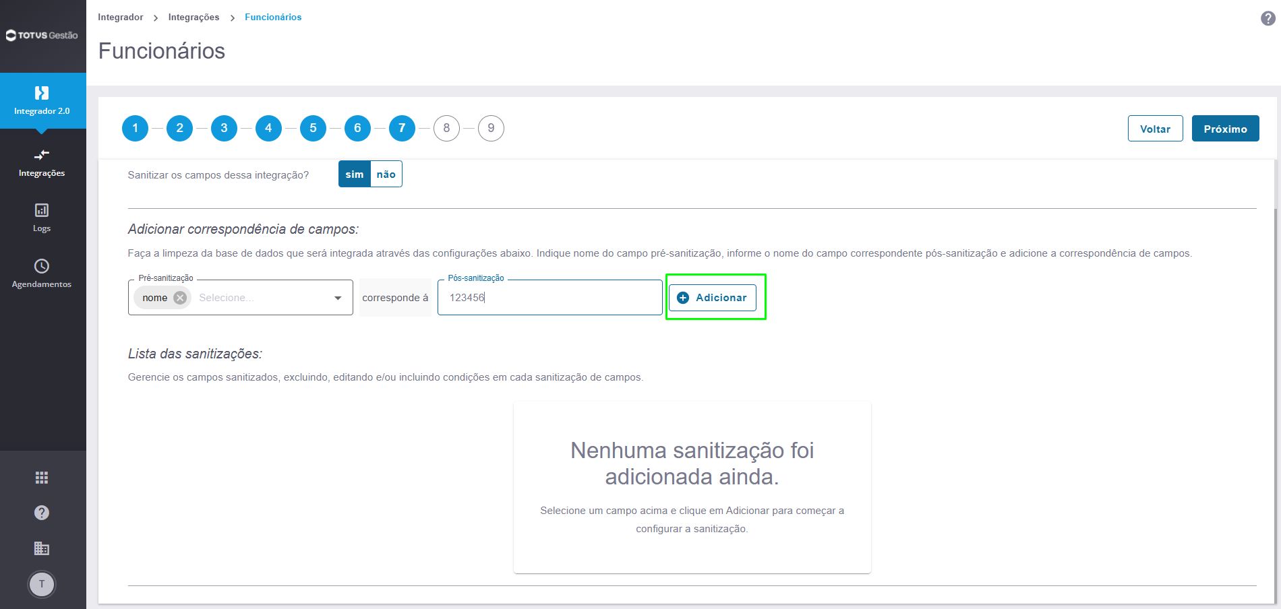Viewport: 1281px width, 609px height.
Task: Go to step 3
Action: (x=224, y=128)
